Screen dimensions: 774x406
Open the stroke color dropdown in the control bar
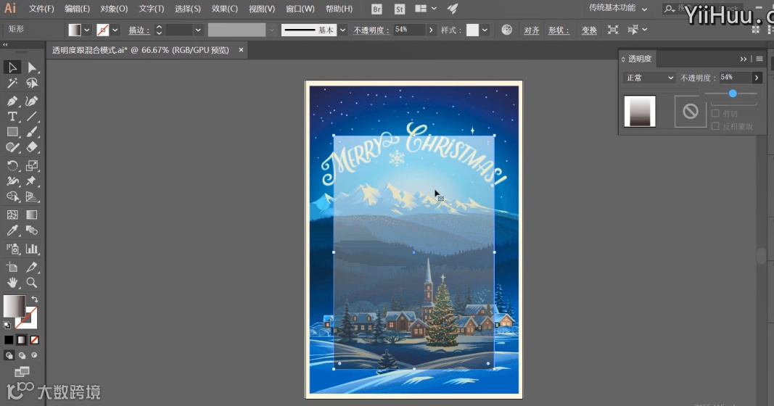pos(115,30)
